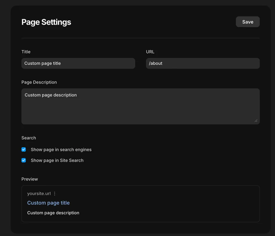Click the Page Description label
The image size is (275, 236).
[x=39, y=82]
